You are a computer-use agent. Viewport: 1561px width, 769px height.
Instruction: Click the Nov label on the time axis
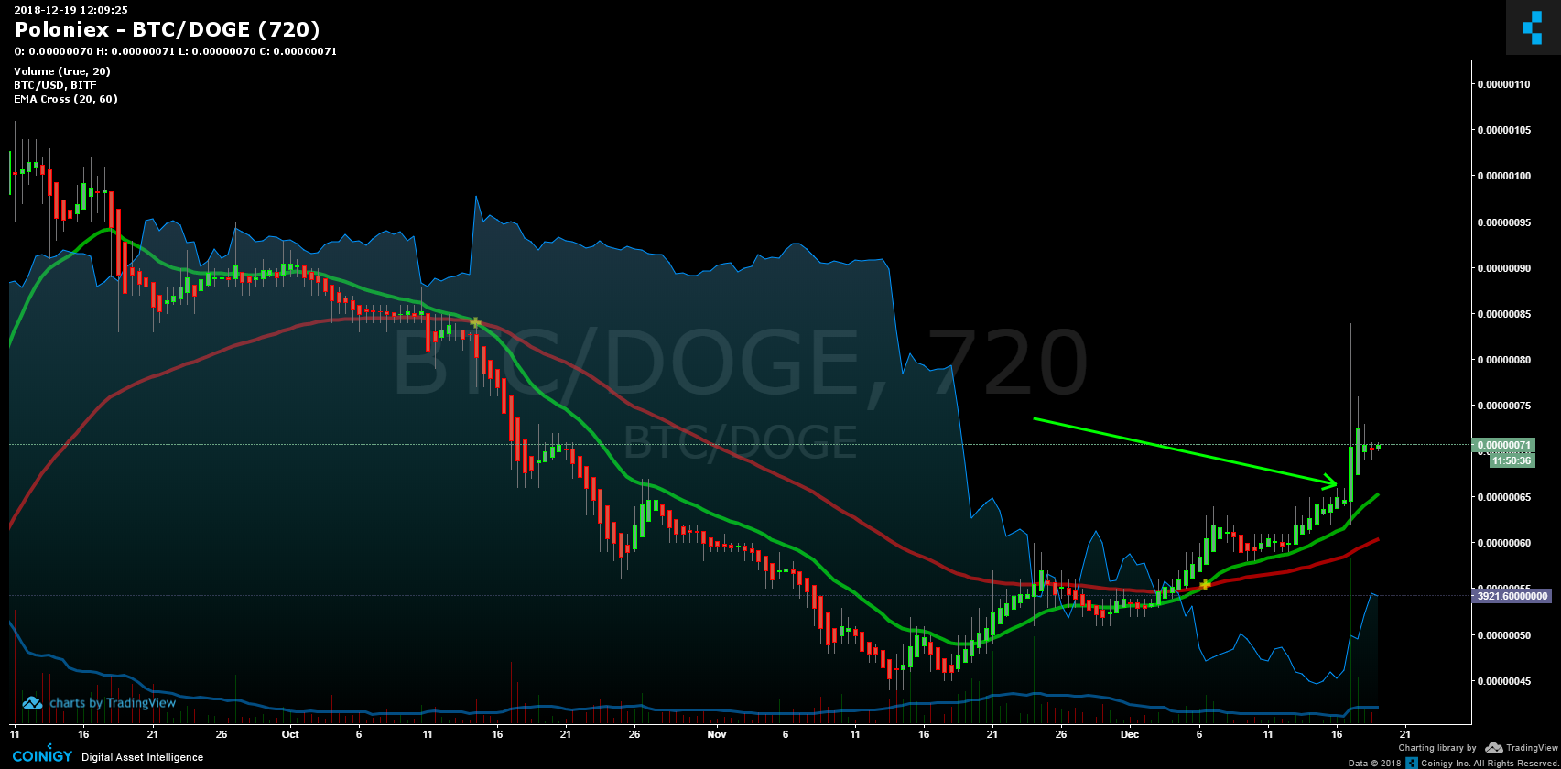[x=717, y=734]
